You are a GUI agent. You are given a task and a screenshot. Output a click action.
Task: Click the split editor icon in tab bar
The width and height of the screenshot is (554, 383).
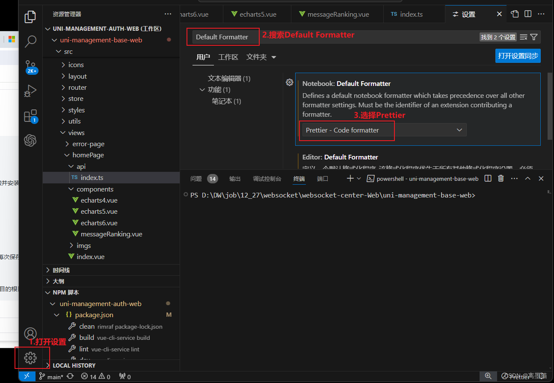(528, 14)
